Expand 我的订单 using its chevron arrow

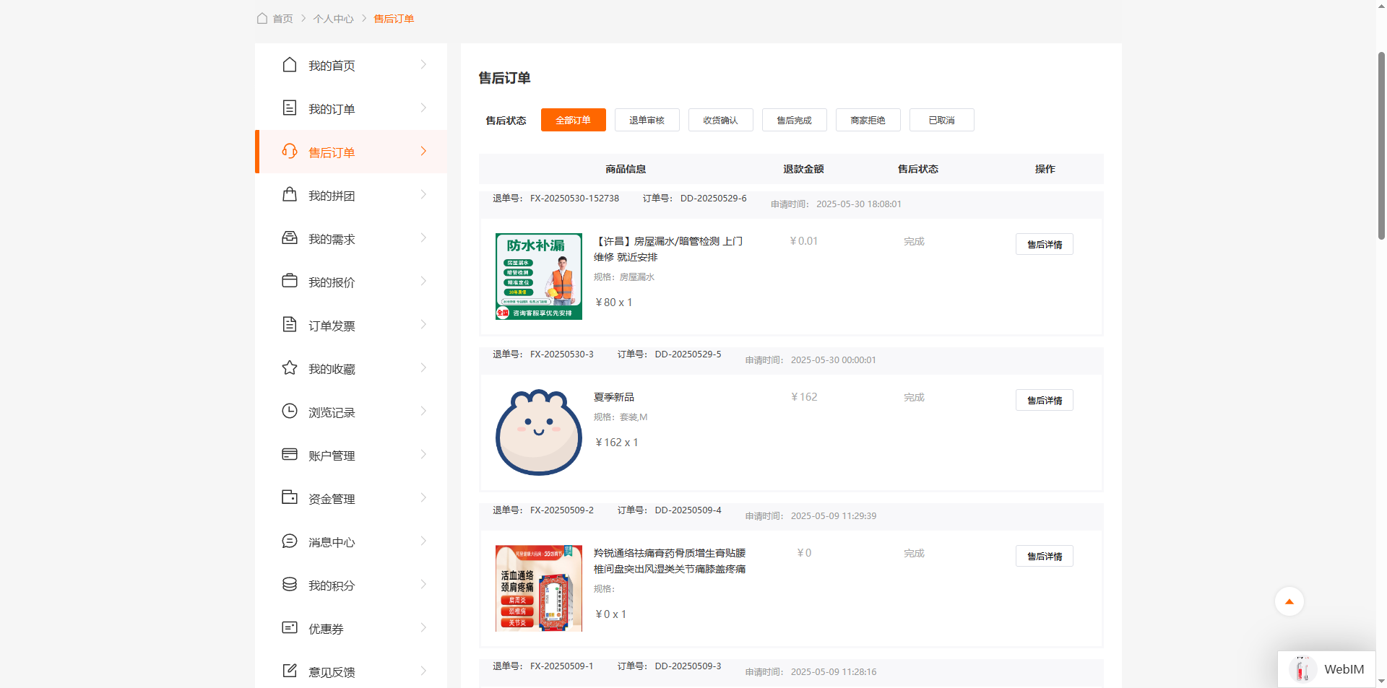pyautogui.click(x=423, y=108)
